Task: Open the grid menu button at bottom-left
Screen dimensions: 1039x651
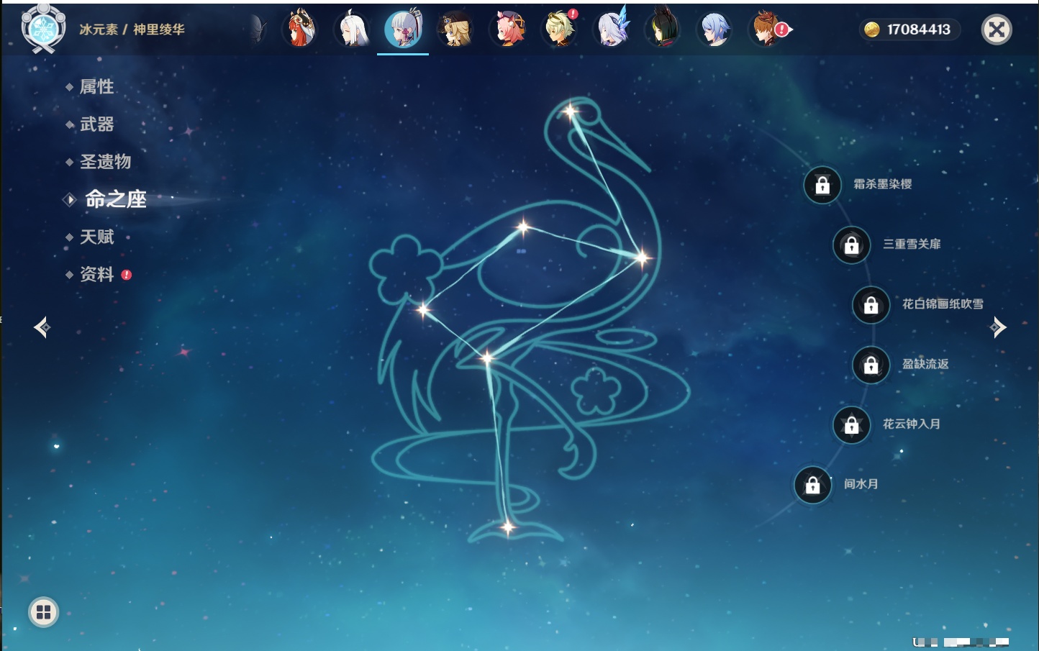Action: coord(43,612)
